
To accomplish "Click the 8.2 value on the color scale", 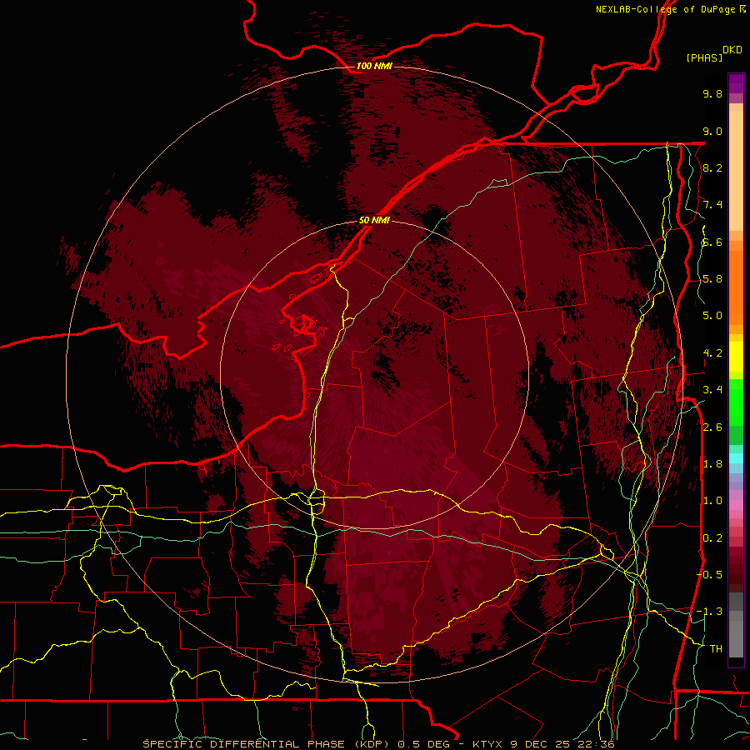I will click(x=712, y=167).
